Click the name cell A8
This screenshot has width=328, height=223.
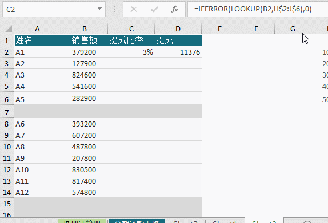click(x=38, y=147)
